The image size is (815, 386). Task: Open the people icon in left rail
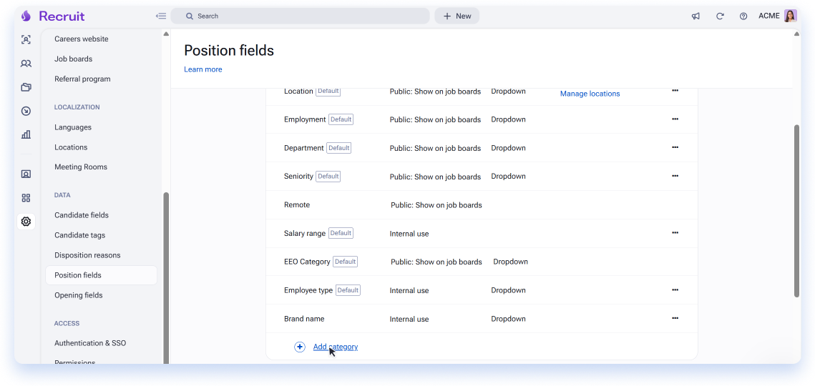tap(26, 64)
